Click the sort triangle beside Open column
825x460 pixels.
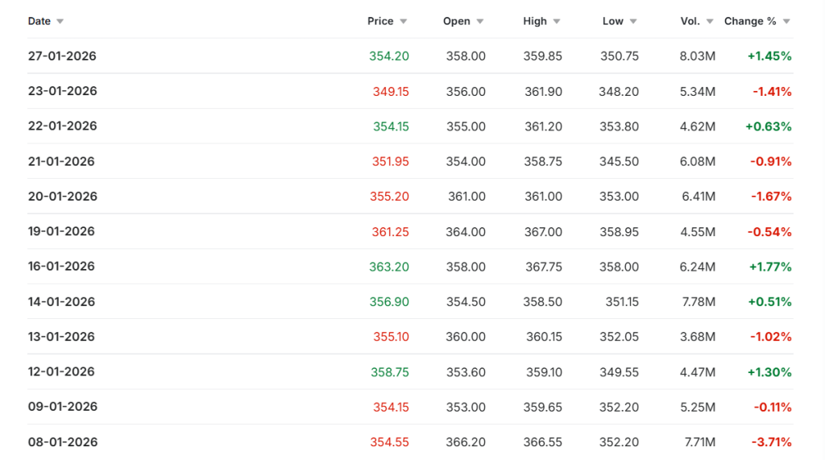[480, 22]
